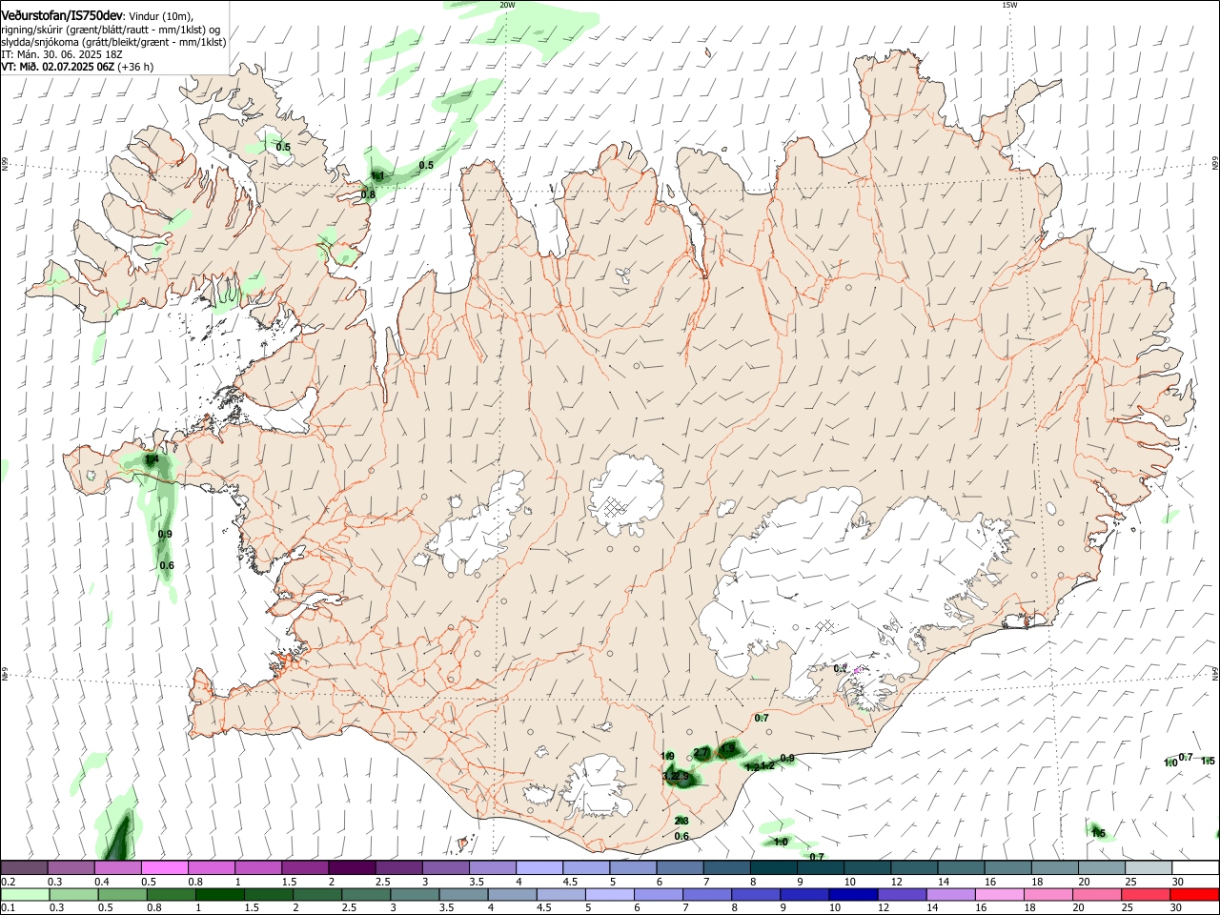
Task: Click the initial time line 'IT: Mán. 30. 06. 2025 18Z'
Action: click(62, 54)
